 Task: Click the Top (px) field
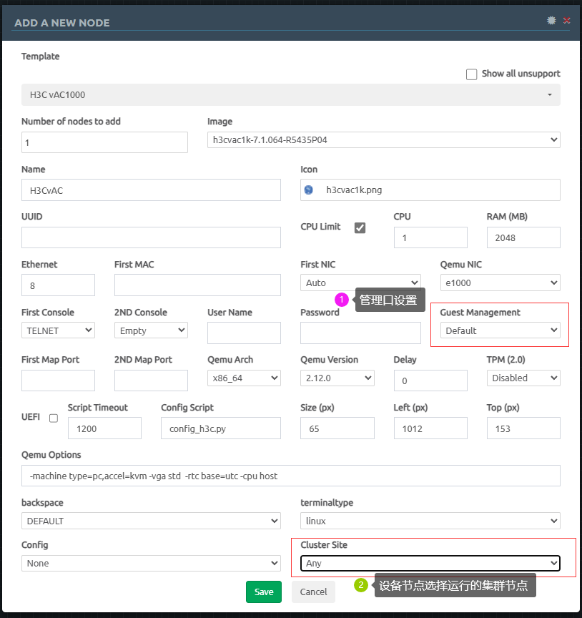click(x=523, y=428)
